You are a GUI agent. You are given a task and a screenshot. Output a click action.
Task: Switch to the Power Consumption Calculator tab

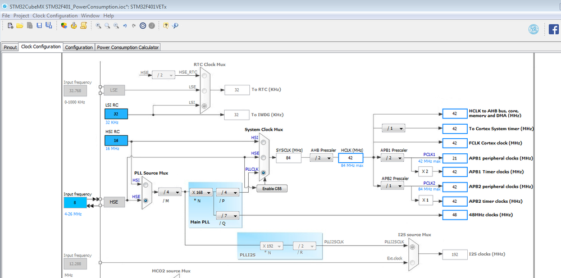pos(127,47)
